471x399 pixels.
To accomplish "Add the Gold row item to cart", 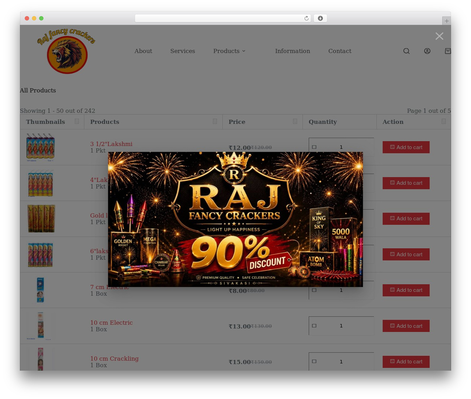I will [406, 219].
